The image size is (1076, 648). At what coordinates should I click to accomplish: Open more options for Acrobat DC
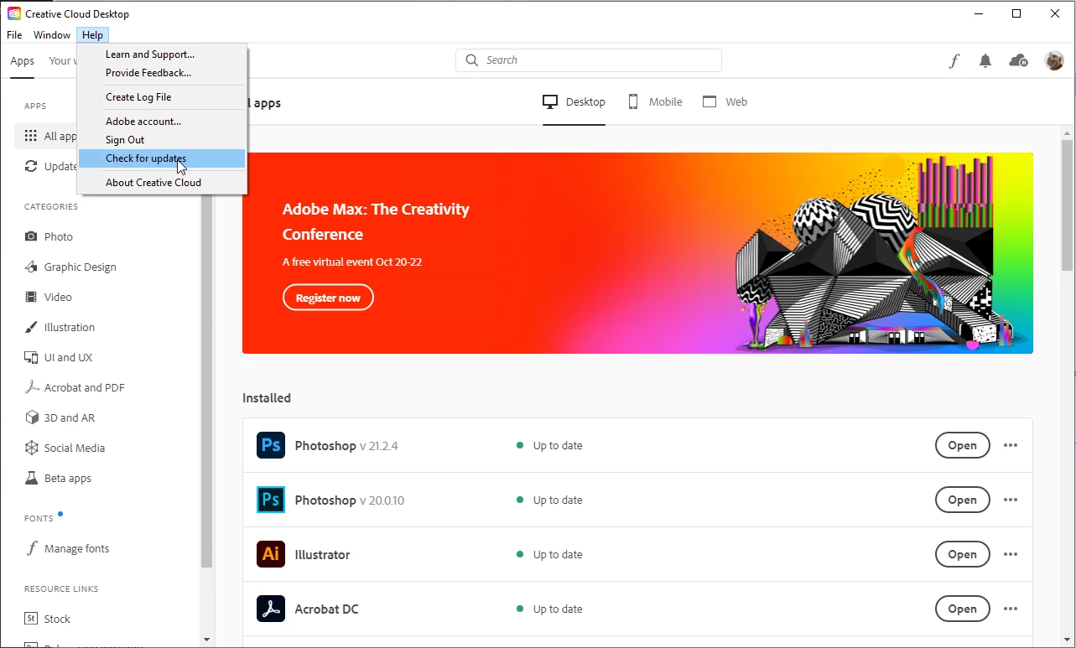pos(1011,609)
